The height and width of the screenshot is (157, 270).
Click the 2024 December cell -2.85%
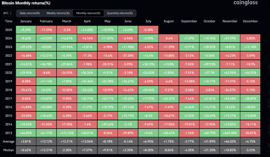click(x=250, y=38)
